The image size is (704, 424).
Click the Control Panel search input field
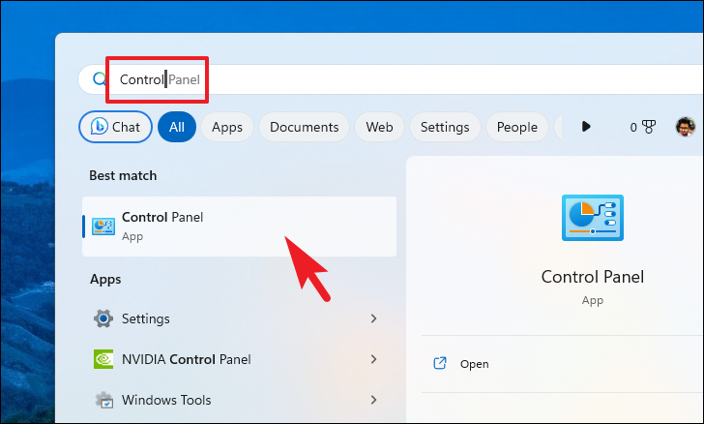click(391, 79)
